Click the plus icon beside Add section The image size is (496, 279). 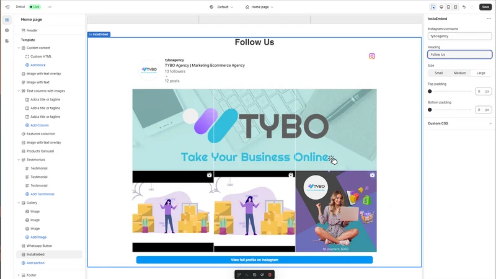24,263
